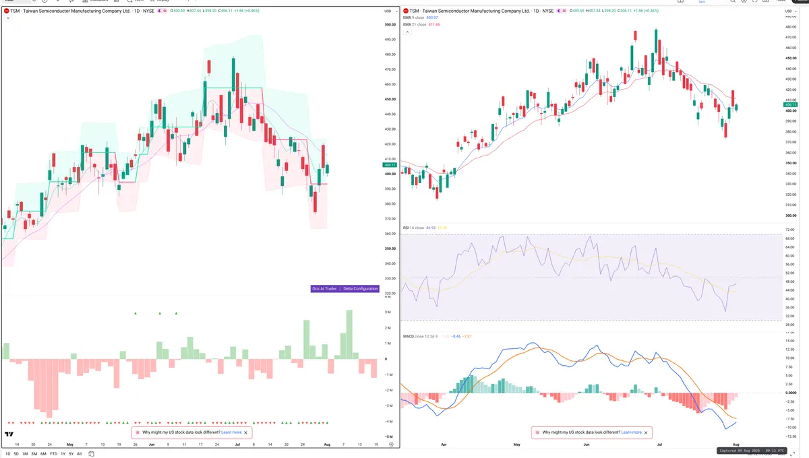Click the 406.11 price label on left axis

coord(390,165)
